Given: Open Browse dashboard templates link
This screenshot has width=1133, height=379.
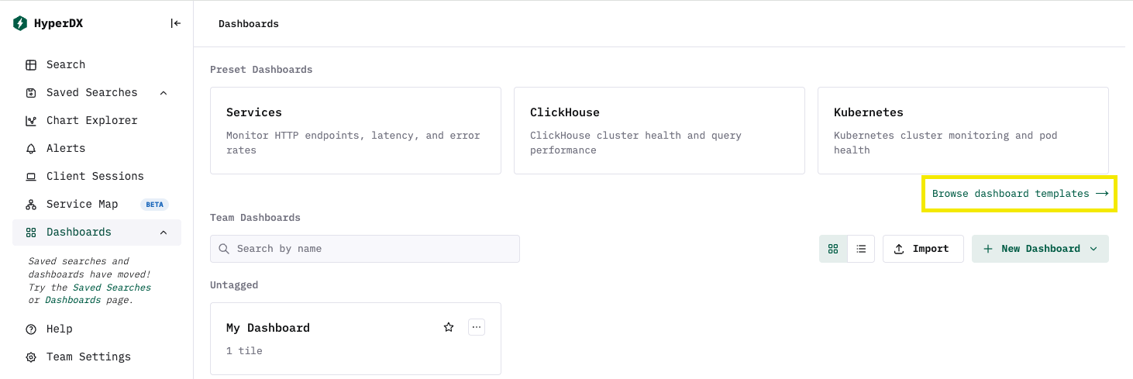Looking at the screenshot, I should (1019, 194).
